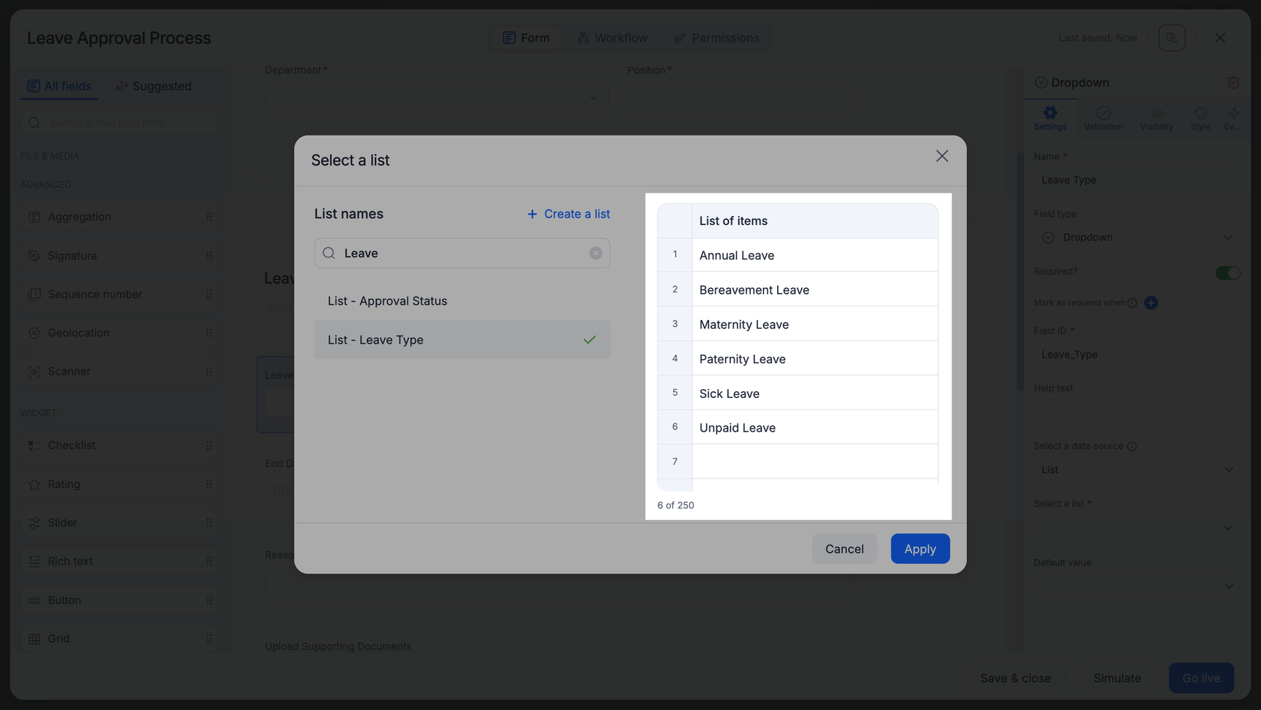1261x710 pixels.
Task: Open the Department dropdown
Action: pos(436,97)
